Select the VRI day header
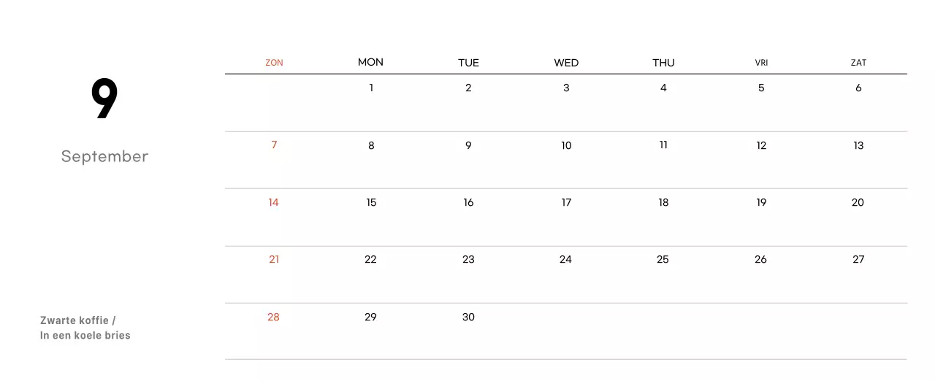The image size is (935, 381). click(761, 63)
